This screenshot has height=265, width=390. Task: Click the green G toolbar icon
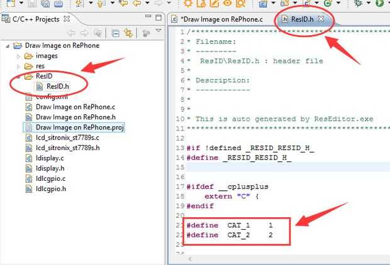(x=328, y=3)
